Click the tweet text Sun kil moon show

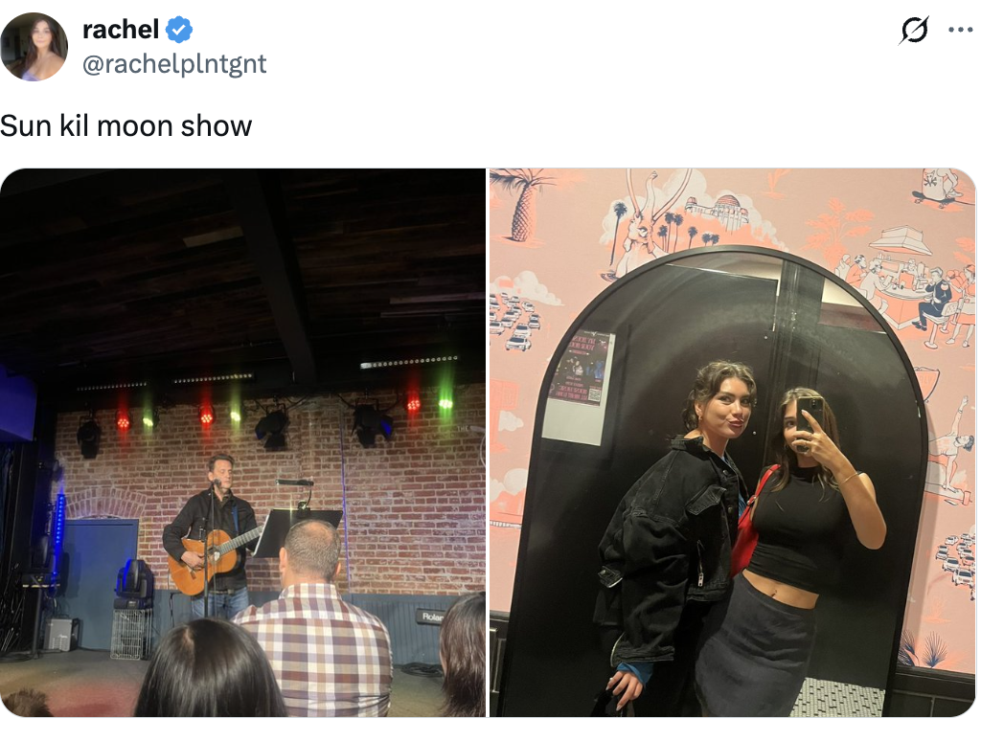[126, 126]
